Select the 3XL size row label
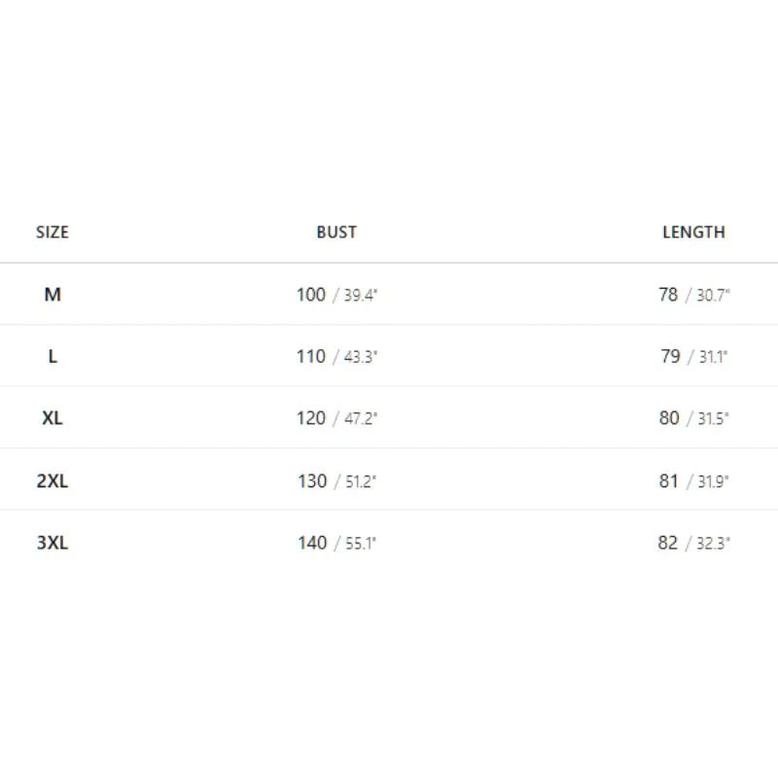 point(53,543)
